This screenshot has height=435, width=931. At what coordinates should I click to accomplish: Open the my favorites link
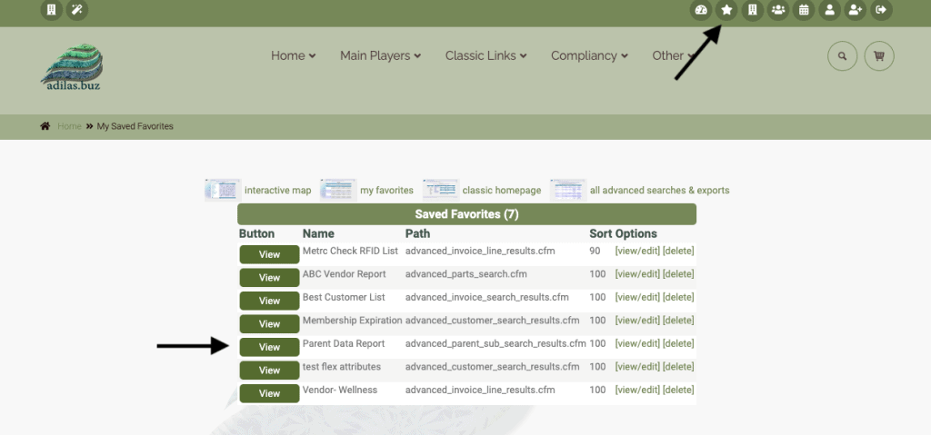(x=386, y=191)
